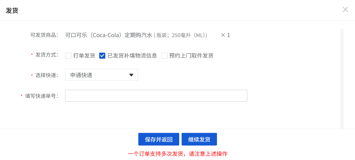Viewport: 355px width, 160px height.
Task: Click the 填写快递单号 tracking number input field
Action: pyautogui.click(x=156, y=96)
